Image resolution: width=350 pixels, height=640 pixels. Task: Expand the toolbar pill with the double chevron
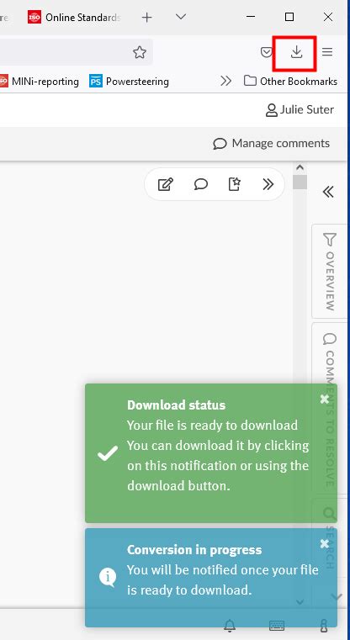point(268,184)
